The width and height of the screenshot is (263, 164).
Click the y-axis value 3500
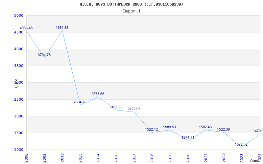click(18, 66)
